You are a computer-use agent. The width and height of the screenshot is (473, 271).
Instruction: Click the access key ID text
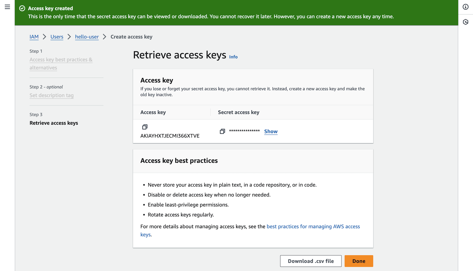click(170, 136)
